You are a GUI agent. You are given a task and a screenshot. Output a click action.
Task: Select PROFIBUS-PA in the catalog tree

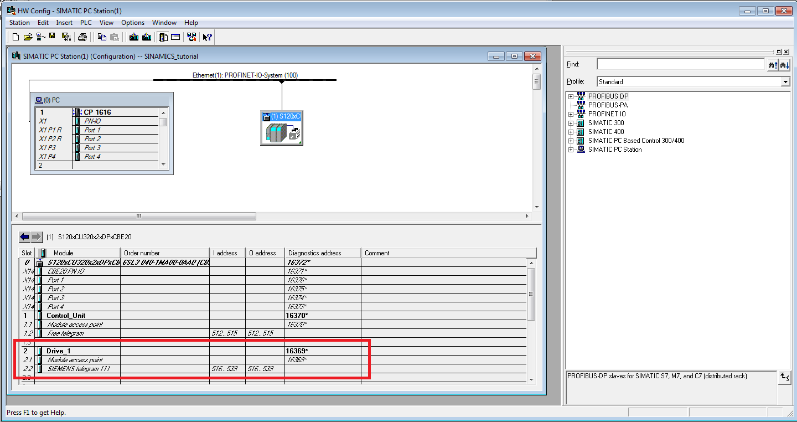tap(608, 105)
